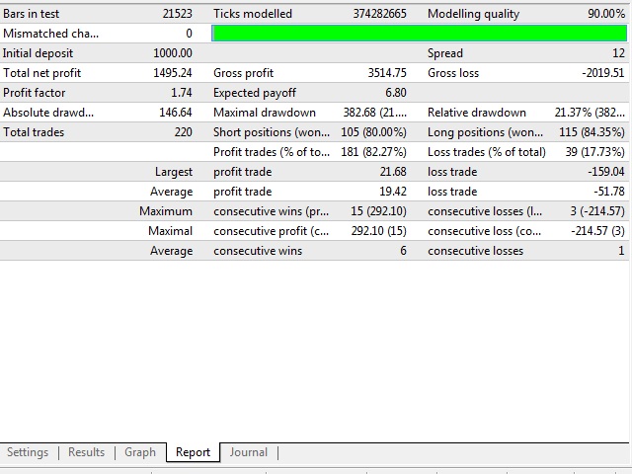
Task: Click the green modelling quality bar
Action: tap(419, 34)
